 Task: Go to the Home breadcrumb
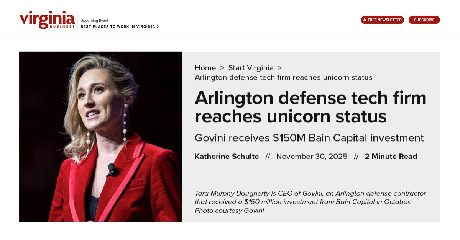[205, 68]
